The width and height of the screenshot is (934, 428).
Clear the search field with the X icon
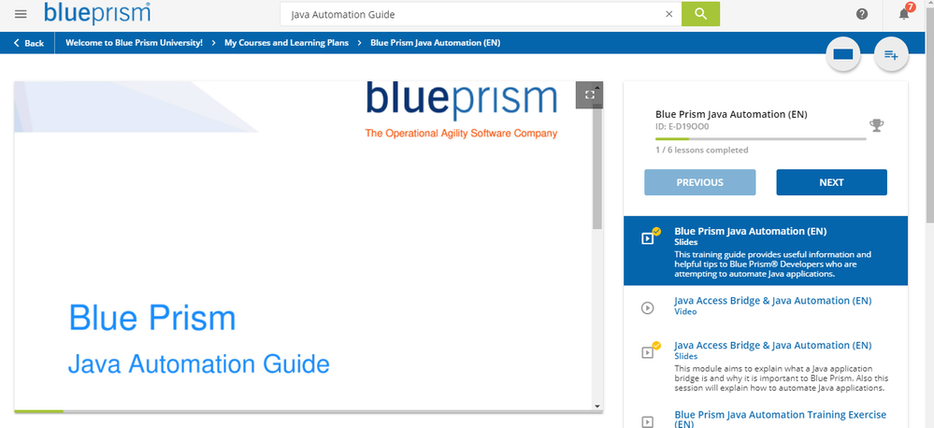[x=668, y=14]
